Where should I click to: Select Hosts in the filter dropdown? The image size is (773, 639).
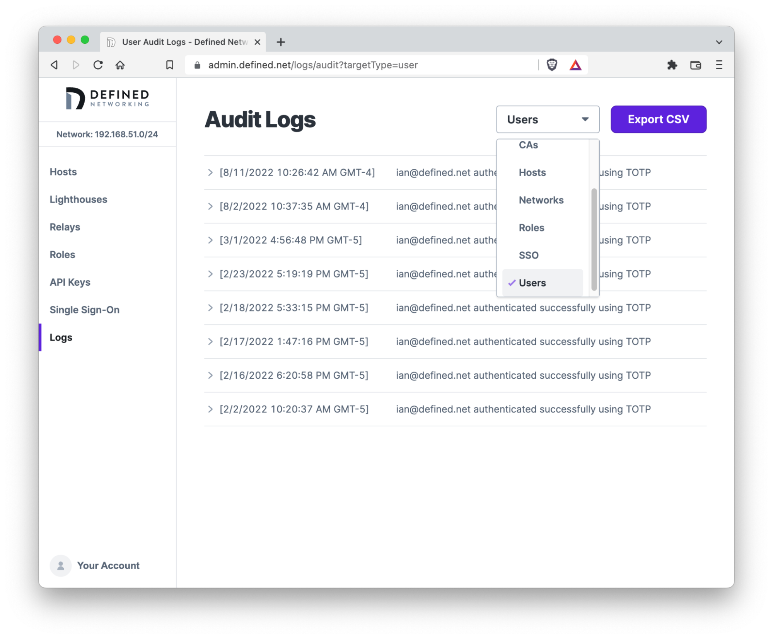pos(532,172)
